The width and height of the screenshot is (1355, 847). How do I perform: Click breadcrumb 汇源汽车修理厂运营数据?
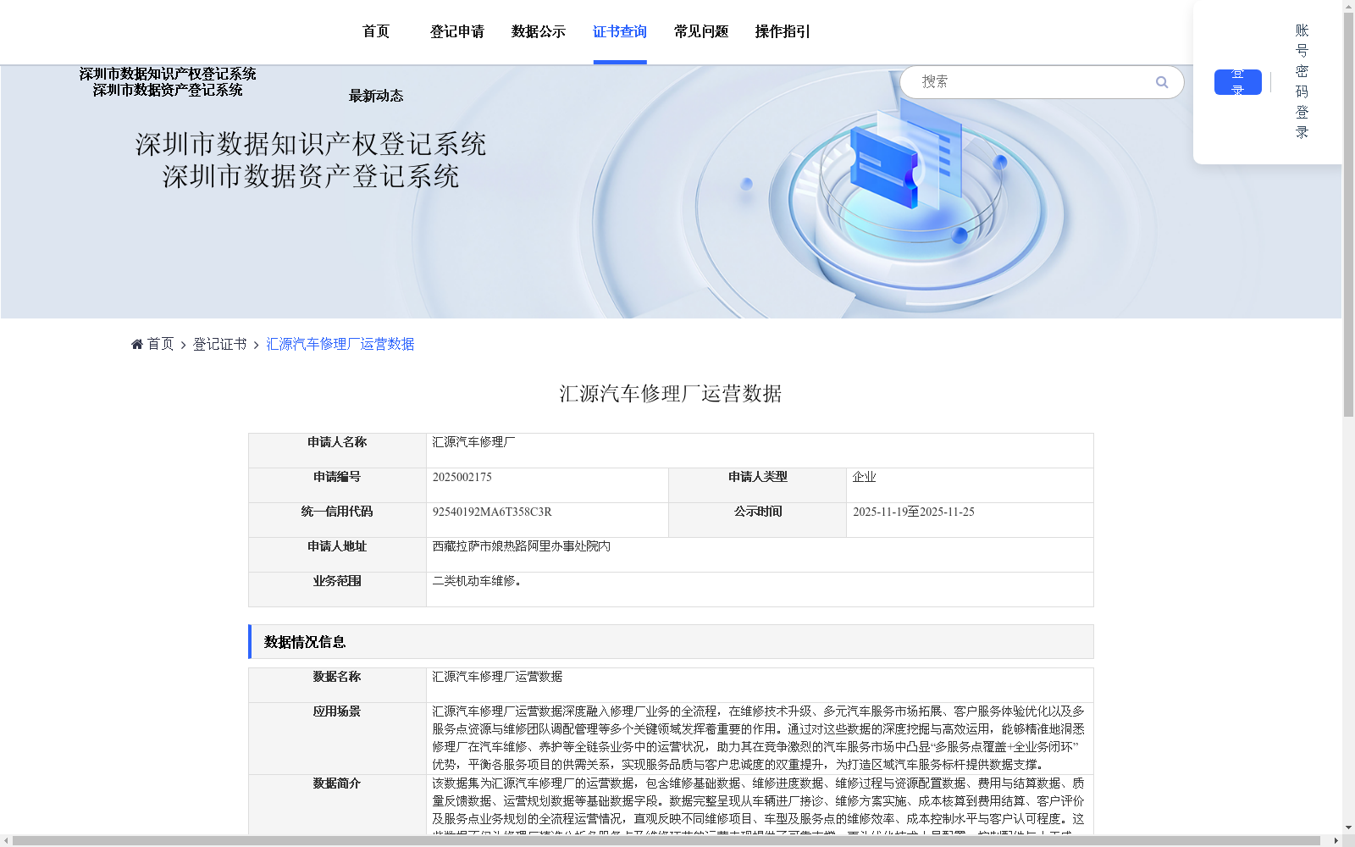(340, 344)
